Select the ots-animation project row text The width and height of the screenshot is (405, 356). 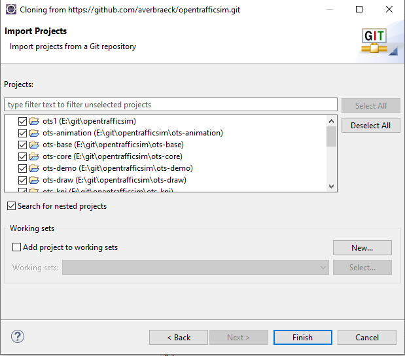pos(133,133)
